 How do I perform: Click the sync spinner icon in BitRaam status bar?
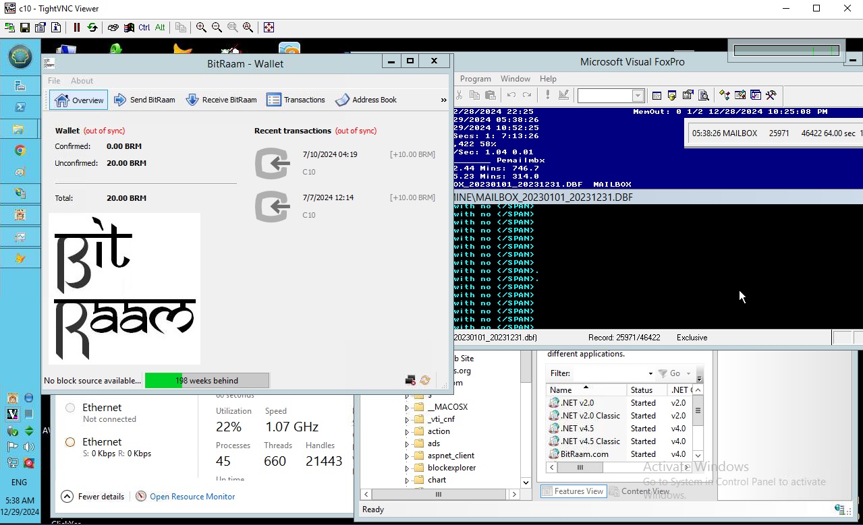425,381
